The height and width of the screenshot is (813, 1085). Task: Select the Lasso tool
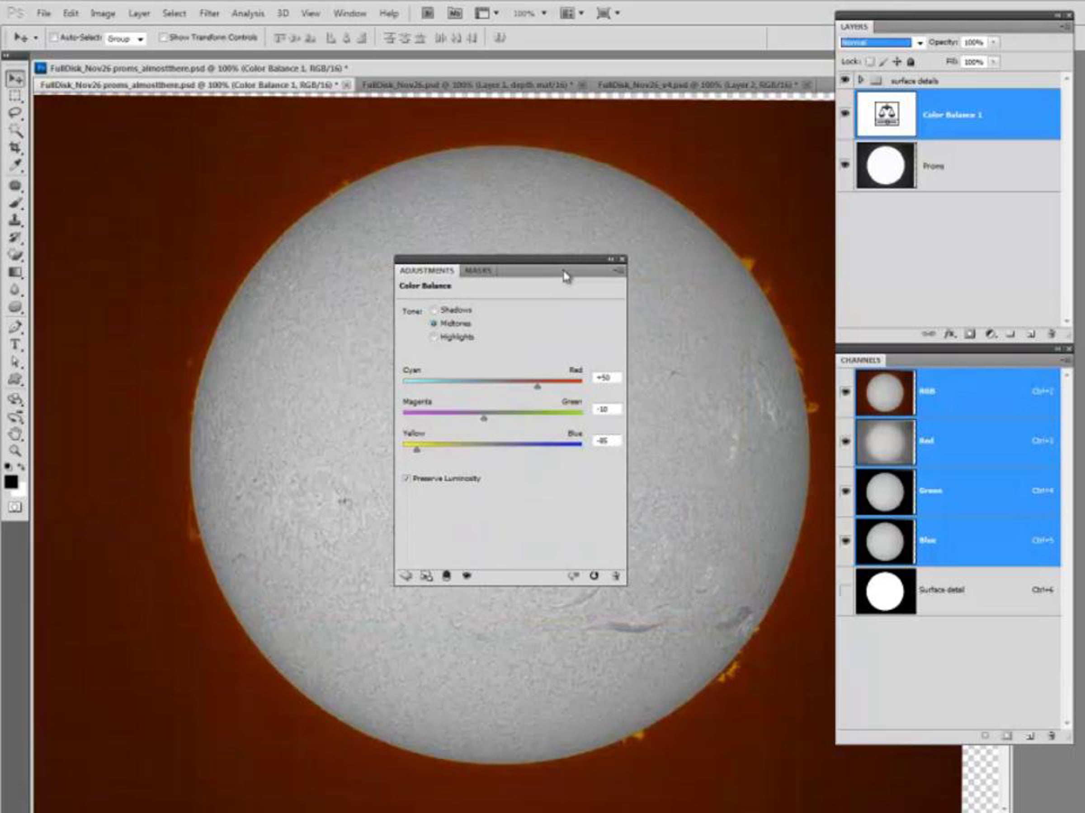tap(15, 113)
